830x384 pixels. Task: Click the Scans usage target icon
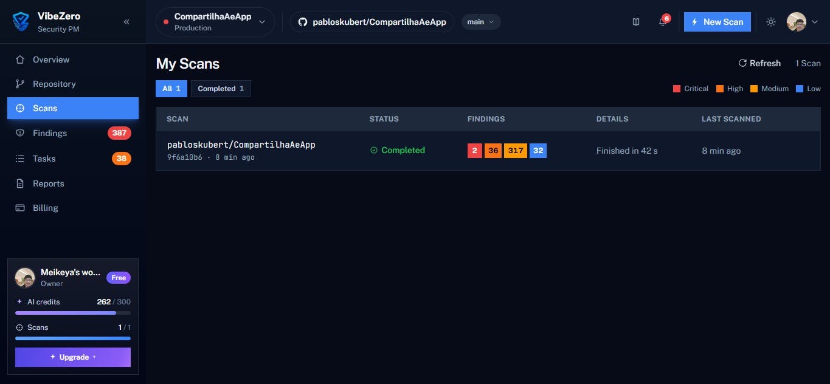pos(19,327)
